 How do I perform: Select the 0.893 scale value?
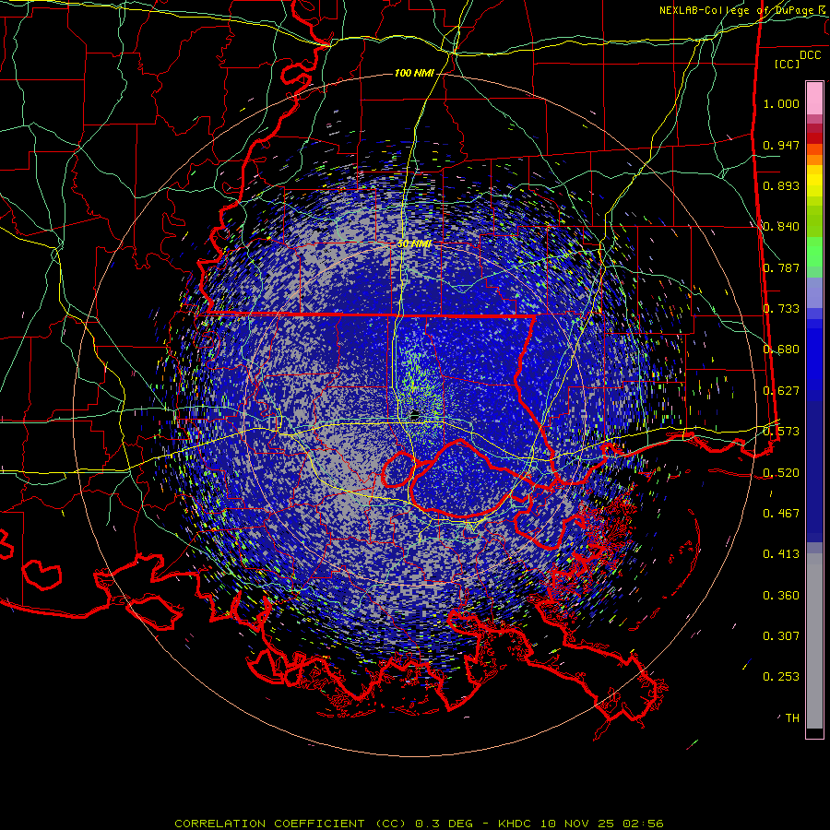click(781, 185)
